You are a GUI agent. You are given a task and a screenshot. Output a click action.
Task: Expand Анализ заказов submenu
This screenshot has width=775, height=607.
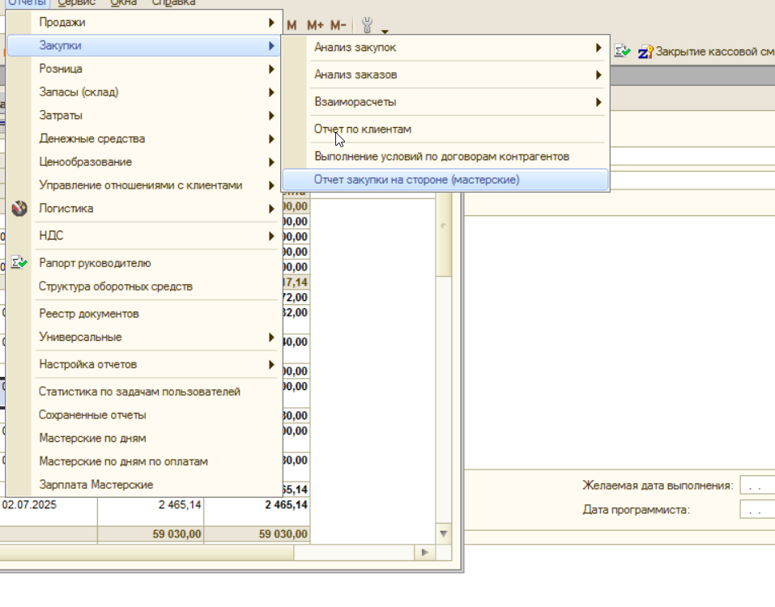pos(445,74)
